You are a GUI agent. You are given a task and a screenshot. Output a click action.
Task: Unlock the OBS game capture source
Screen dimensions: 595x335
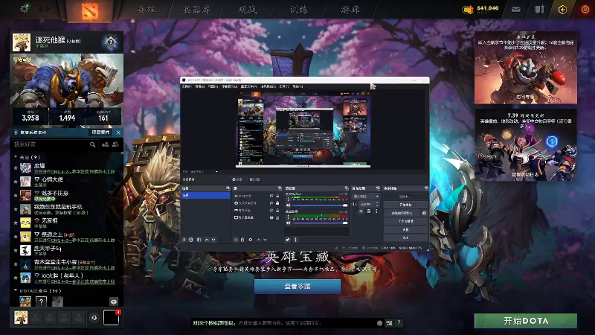pyautogui.click(x=277, y=211)
